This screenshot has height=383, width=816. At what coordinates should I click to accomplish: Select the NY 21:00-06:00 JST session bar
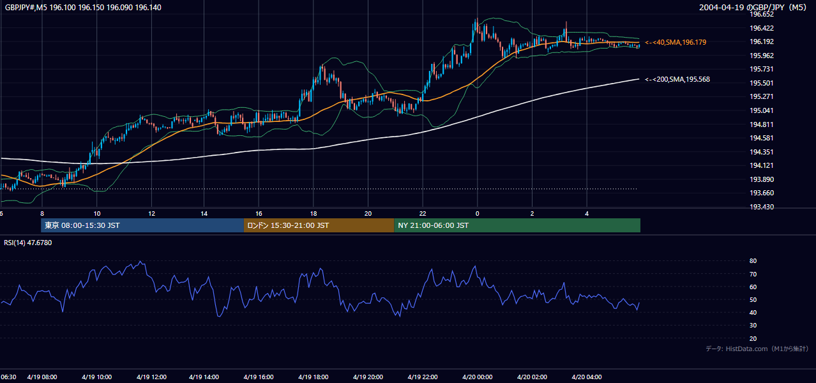(517, 225)
